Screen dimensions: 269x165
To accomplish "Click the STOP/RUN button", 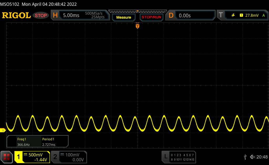I will [x=151, y=17].
